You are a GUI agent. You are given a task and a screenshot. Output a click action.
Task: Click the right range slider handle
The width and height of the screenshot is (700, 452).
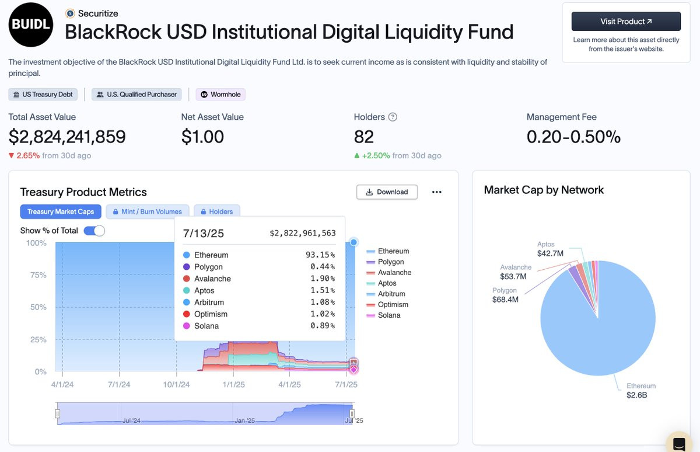[x=352, y=413]
